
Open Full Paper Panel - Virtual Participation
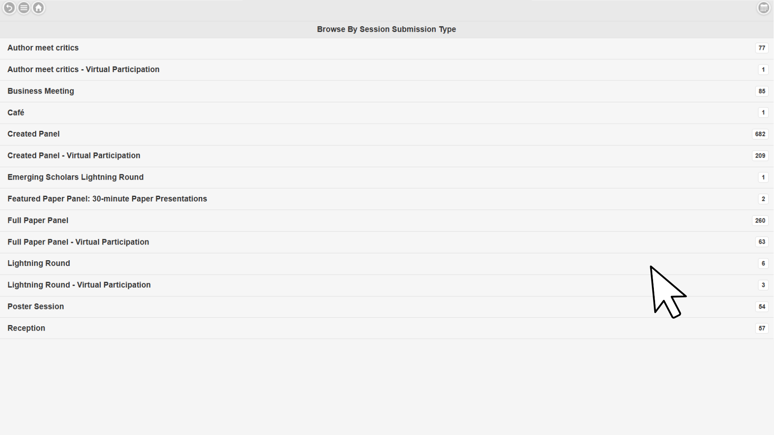[78, 242]
